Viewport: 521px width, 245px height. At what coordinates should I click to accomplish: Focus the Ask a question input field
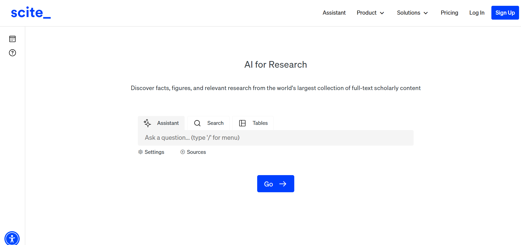tap(275, 138)
